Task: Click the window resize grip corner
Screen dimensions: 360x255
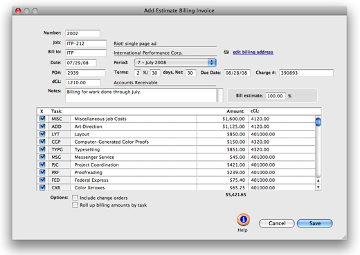Action: coord(344,237)
